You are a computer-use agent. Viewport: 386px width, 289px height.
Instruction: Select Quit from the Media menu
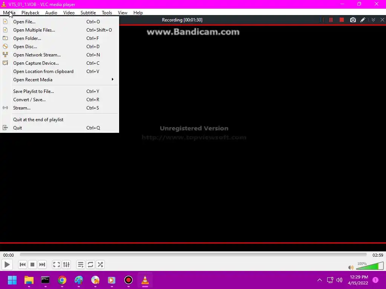(60, 128)
